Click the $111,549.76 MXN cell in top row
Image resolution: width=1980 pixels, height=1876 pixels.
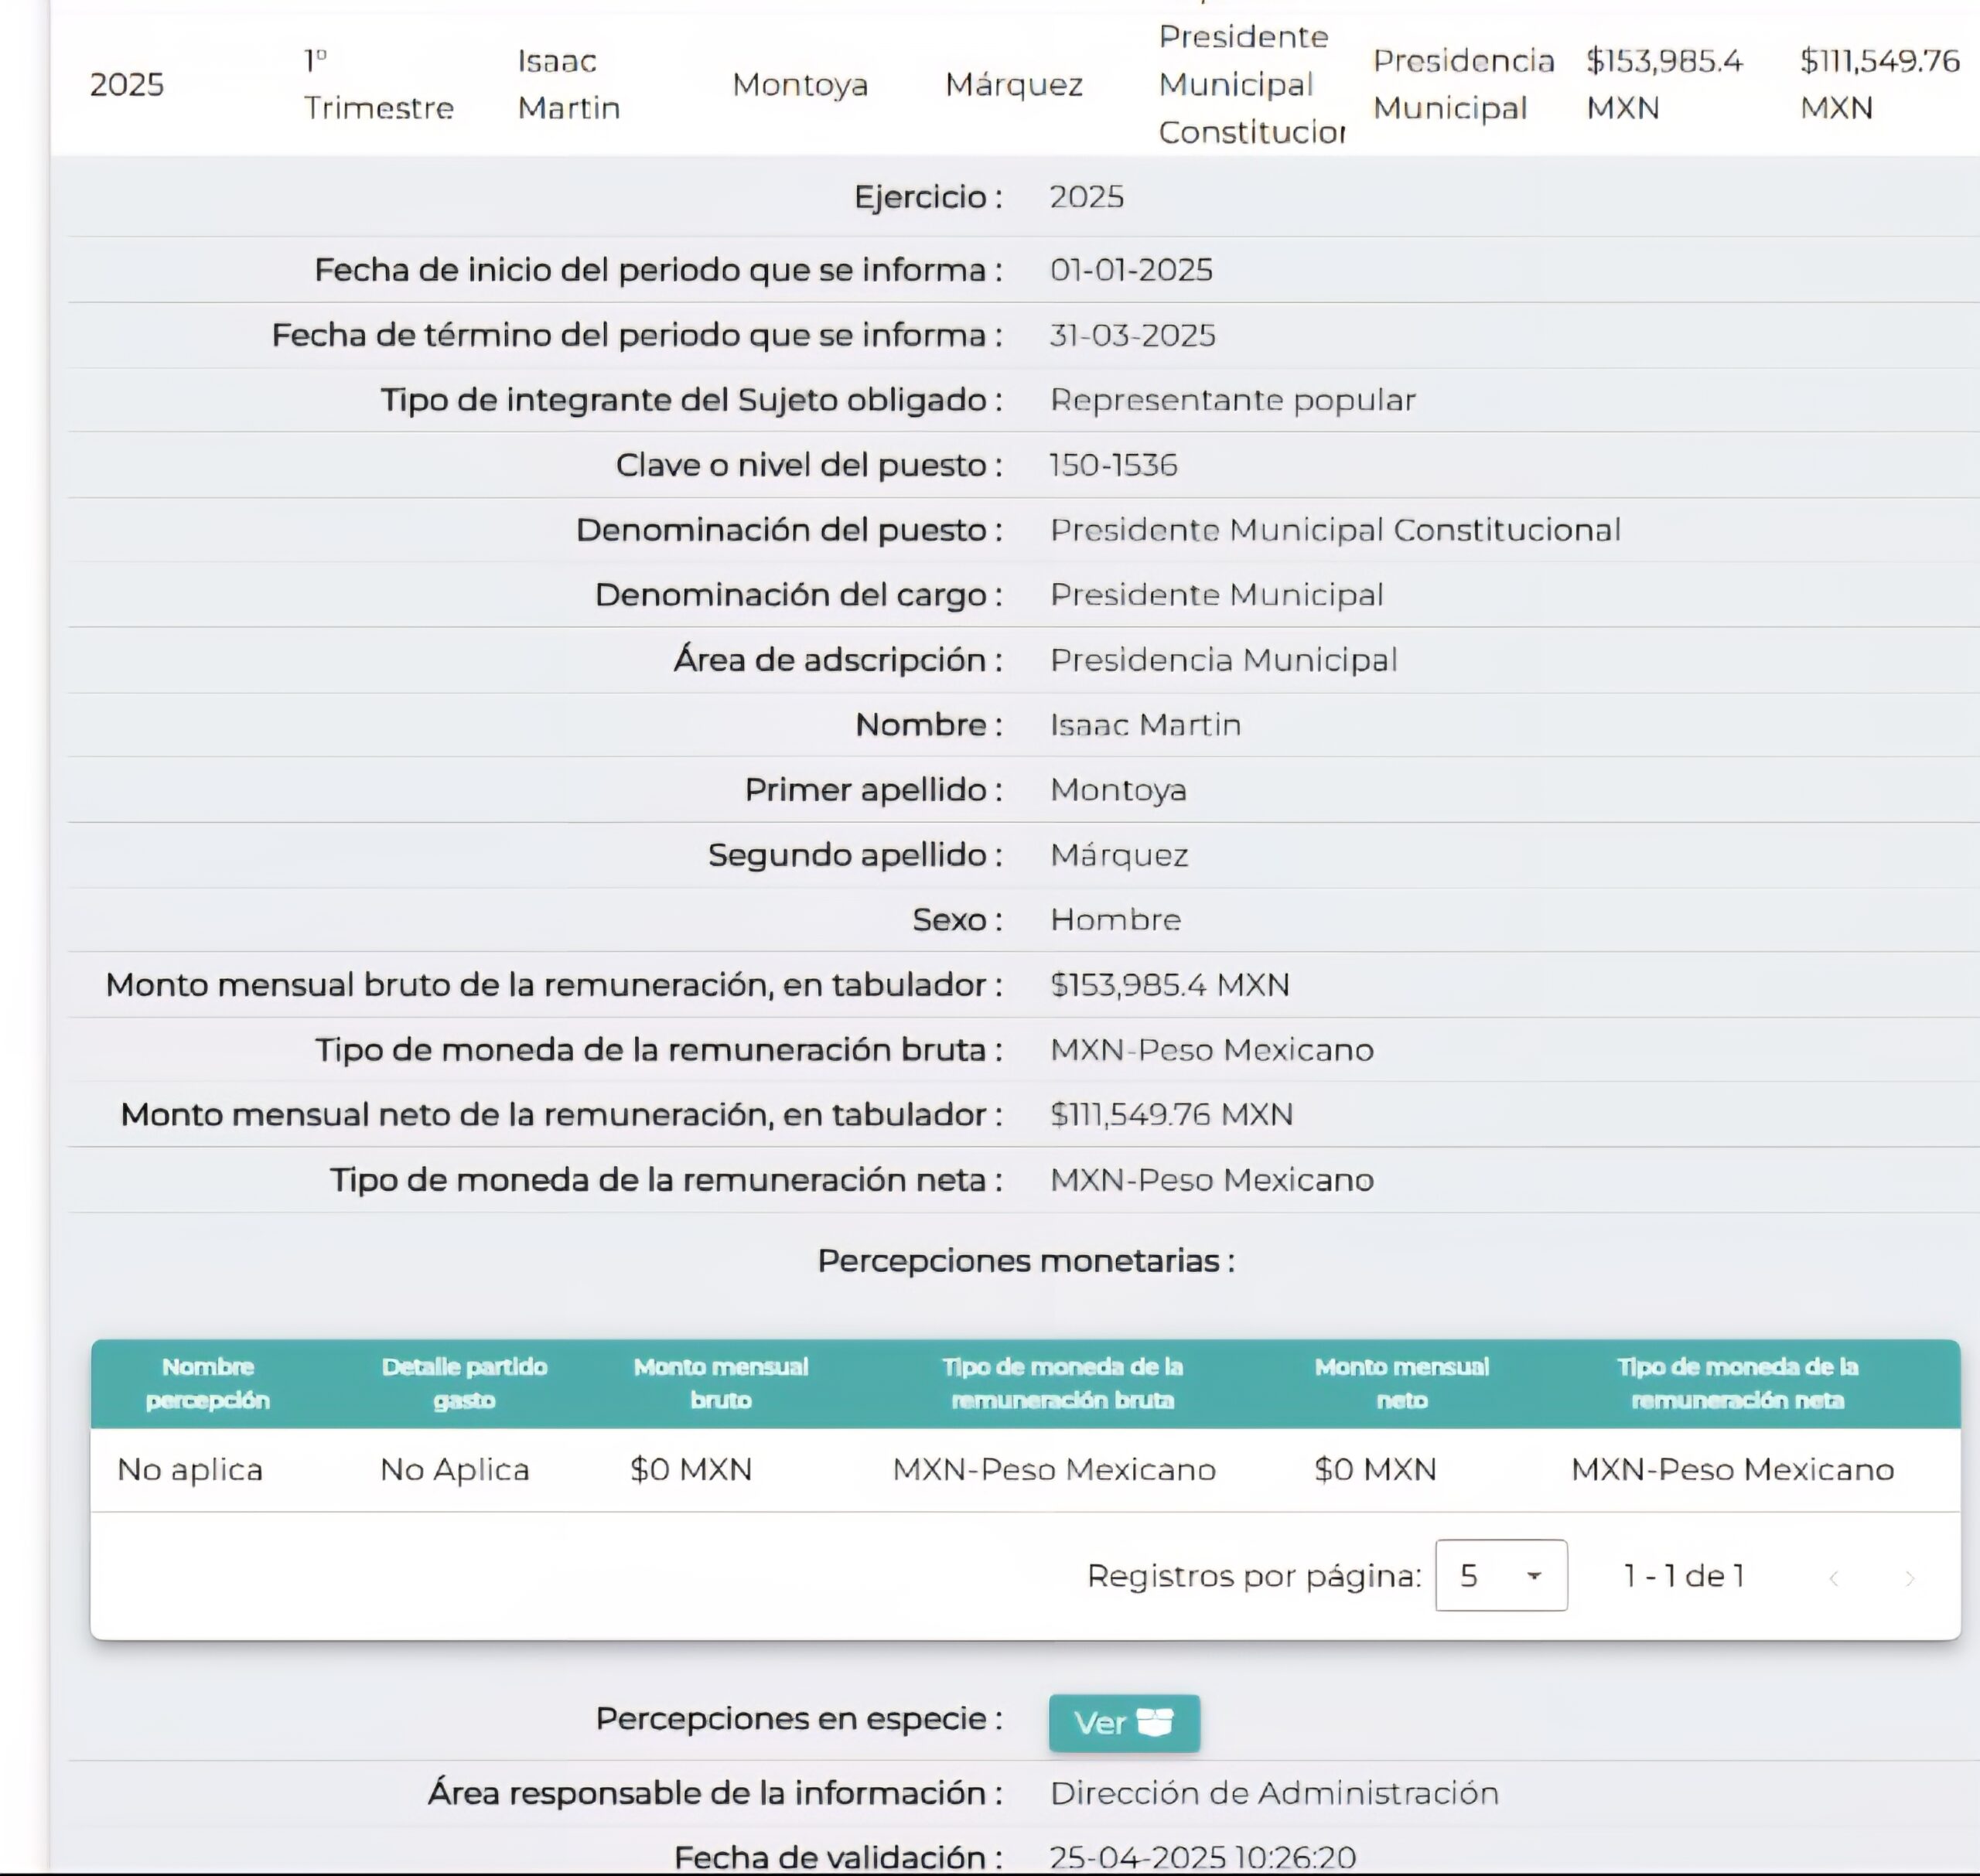pyautogui.click(x=1879, y=84)
